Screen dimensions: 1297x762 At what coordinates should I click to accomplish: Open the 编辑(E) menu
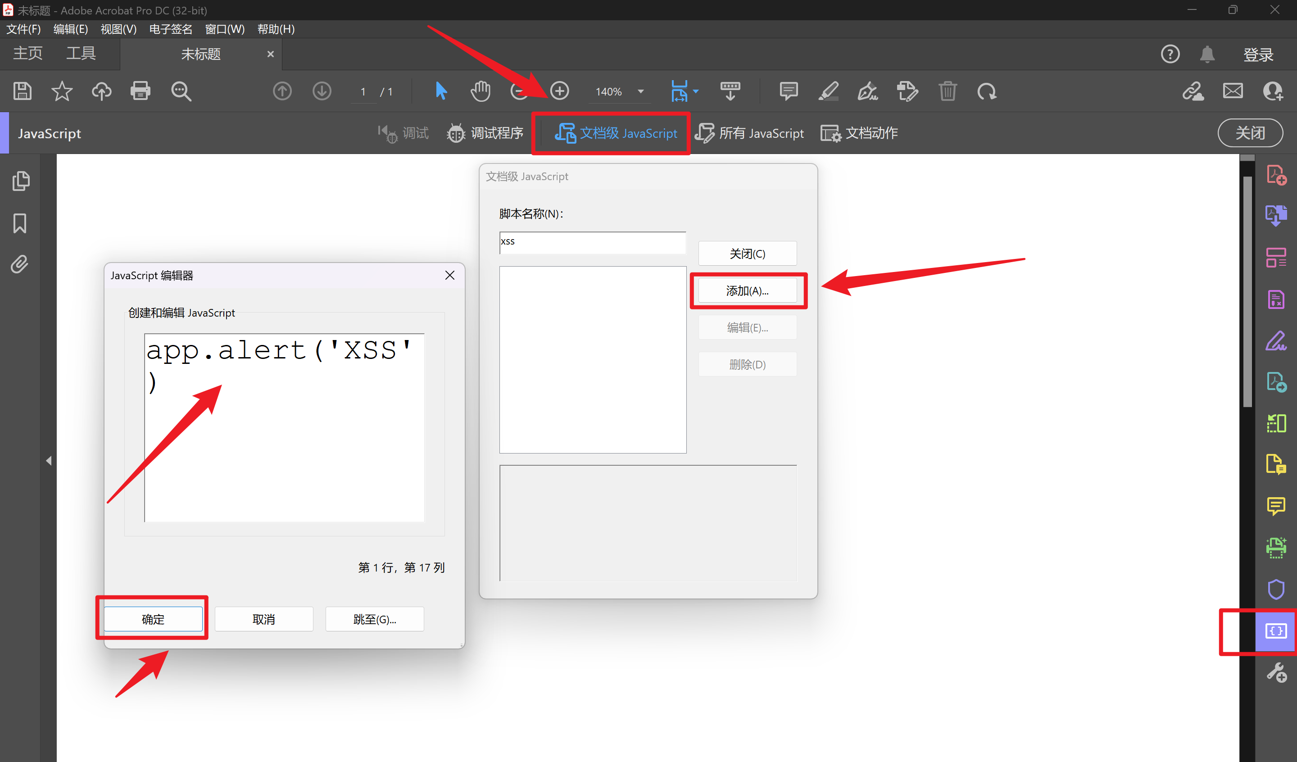pos(71,29)
